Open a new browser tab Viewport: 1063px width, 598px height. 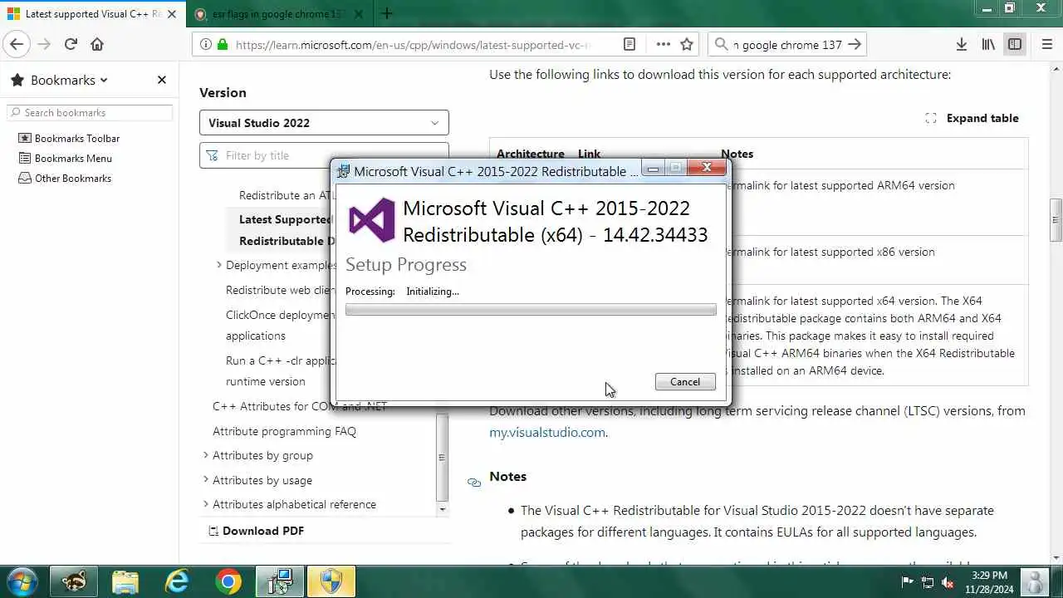[x=387, y=13]
